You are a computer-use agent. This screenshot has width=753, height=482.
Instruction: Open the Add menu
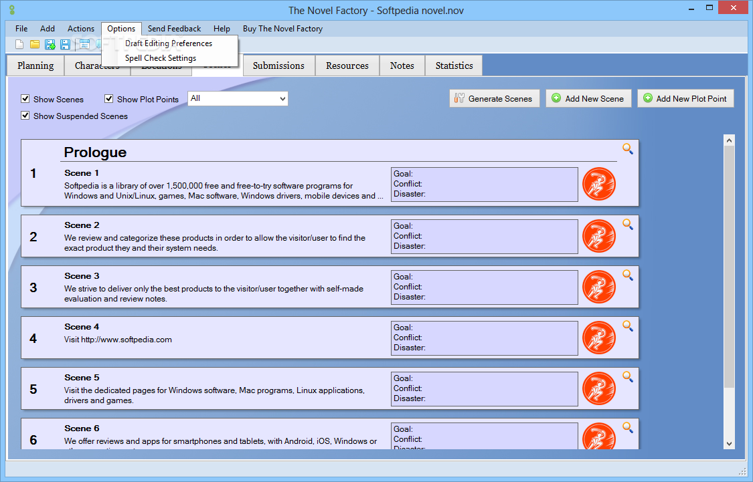coord(47,29)
